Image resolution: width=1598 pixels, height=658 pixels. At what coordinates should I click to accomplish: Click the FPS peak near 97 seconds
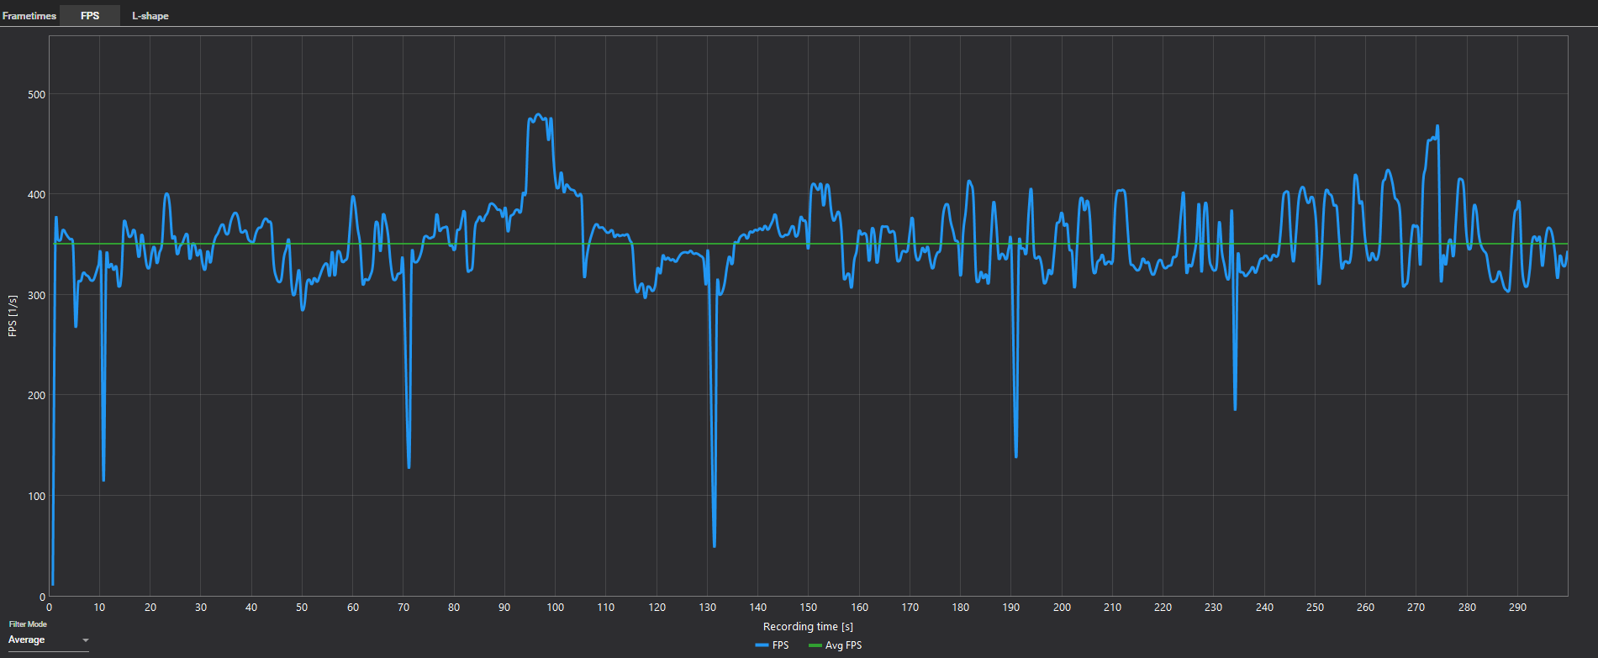(538, 115)
